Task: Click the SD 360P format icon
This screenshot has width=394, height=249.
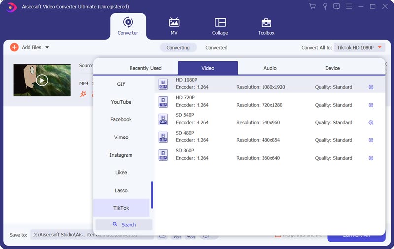Action: tap(163, 155)
